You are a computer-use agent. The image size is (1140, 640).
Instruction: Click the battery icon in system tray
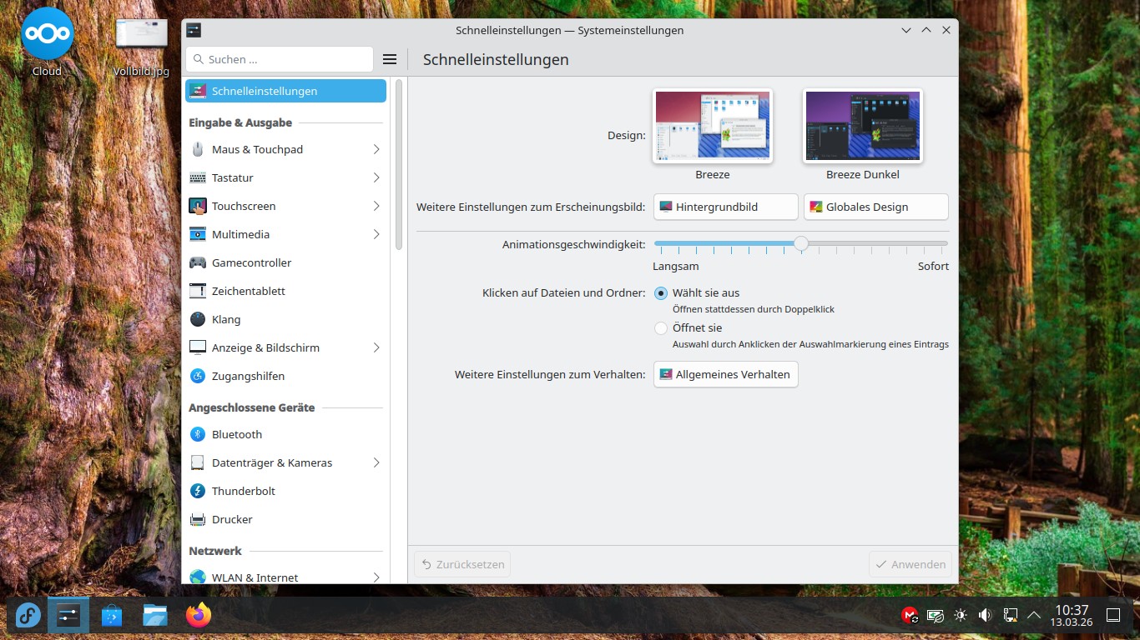tap(936, 616)
